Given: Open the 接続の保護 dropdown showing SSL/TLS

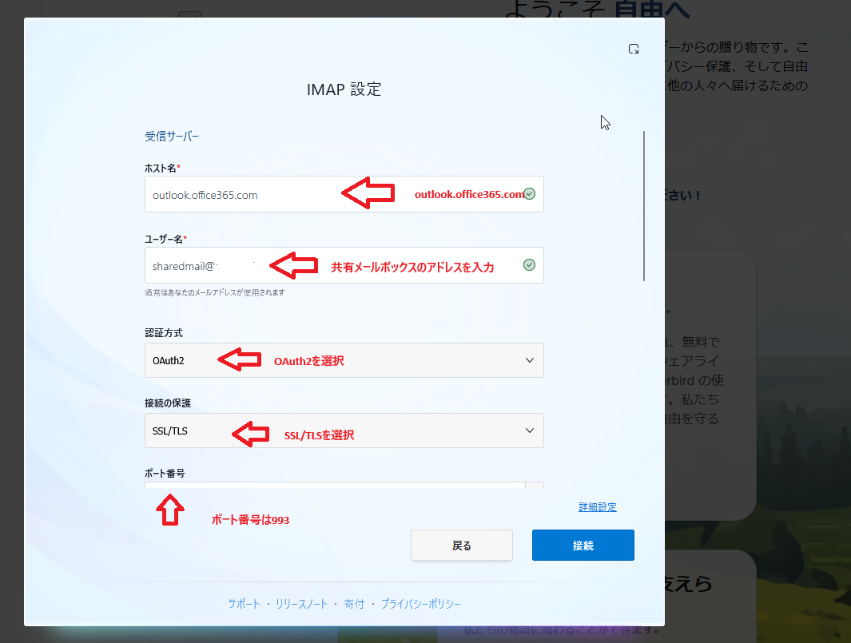Looking at the screenshot, I should coord(344,431).
